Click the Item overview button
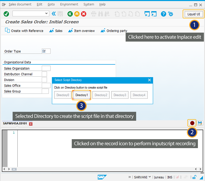The width and height of the screenshot is (205, 181). 81,31
